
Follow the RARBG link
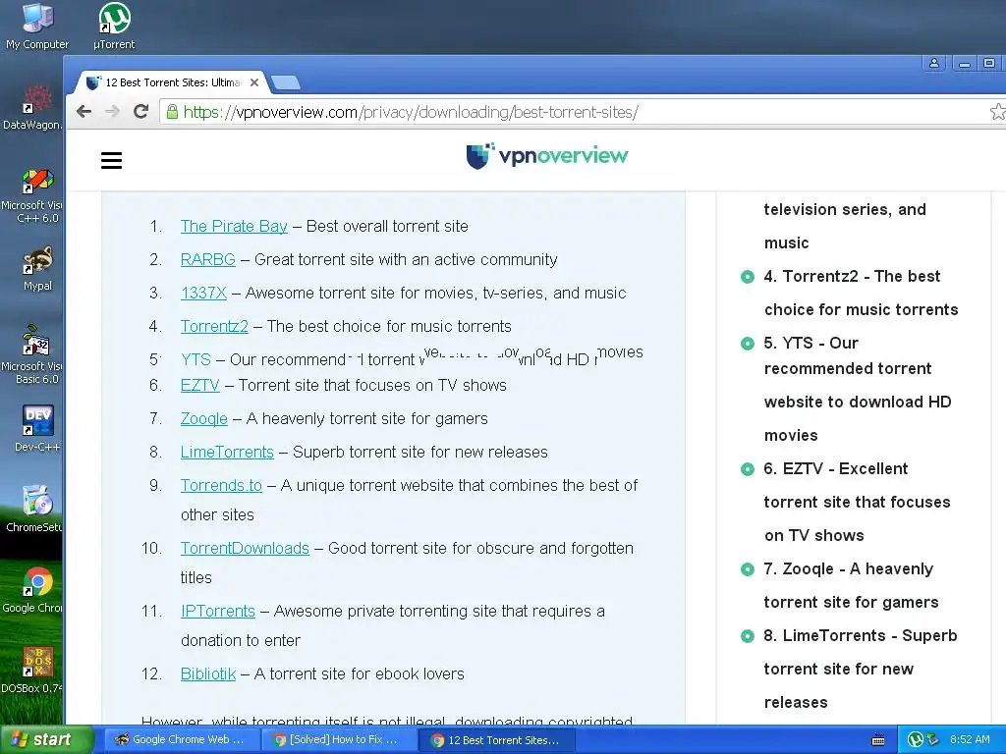pyautogui.click(x=208, y=259)
